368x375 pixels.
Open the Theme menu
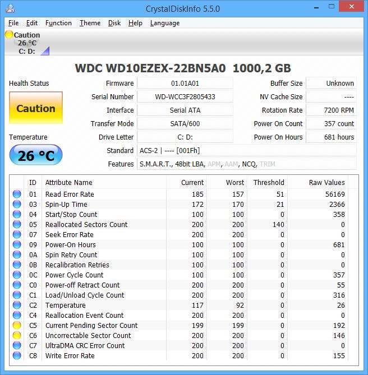click(90, 23)
